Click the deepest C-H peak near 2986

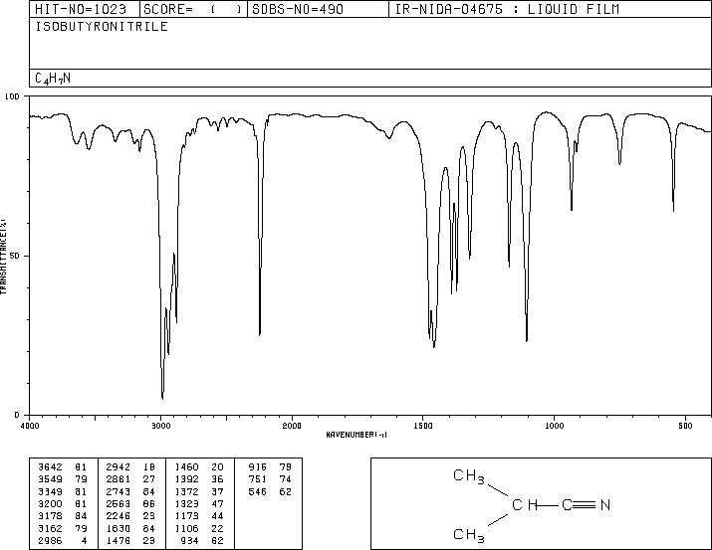[x=162, y=398]
